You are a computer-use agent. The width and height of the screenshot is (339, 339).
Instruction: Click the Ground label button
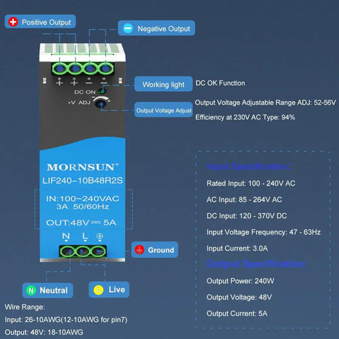[155, 249]
